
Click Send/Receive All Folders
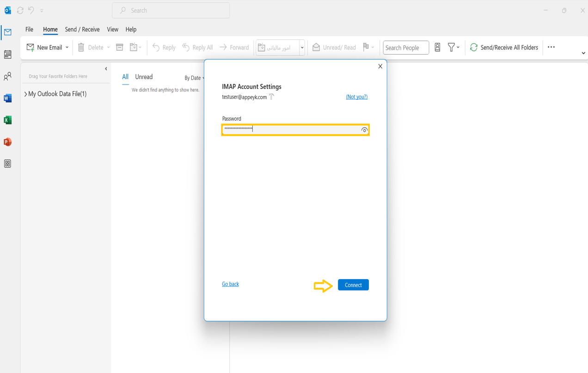(504, 47)
